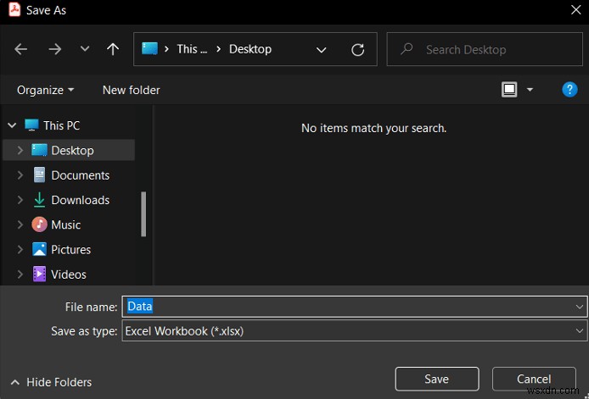Open help with the blue question icon
The image size is (589, 399).
pyautogui.click(x=569, y=90)
